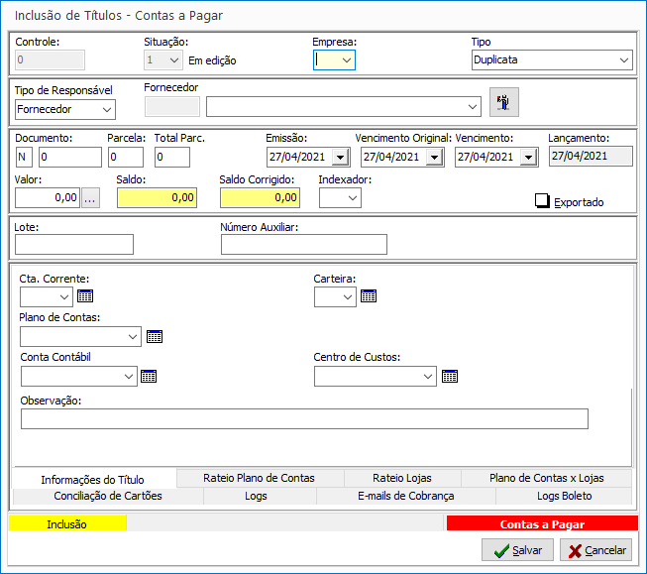Switch to the Logs Boleto tab
The height and width of the screenshot is (574, 647).
(563, 496)
